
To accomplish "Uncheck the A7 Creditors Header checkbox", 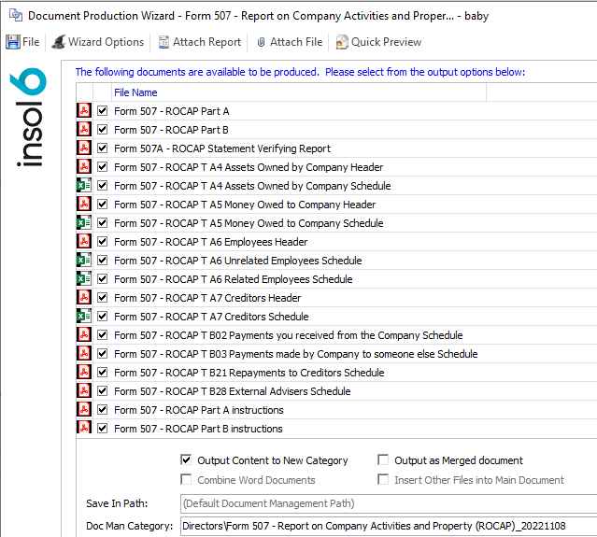I will tap(103, 298).
